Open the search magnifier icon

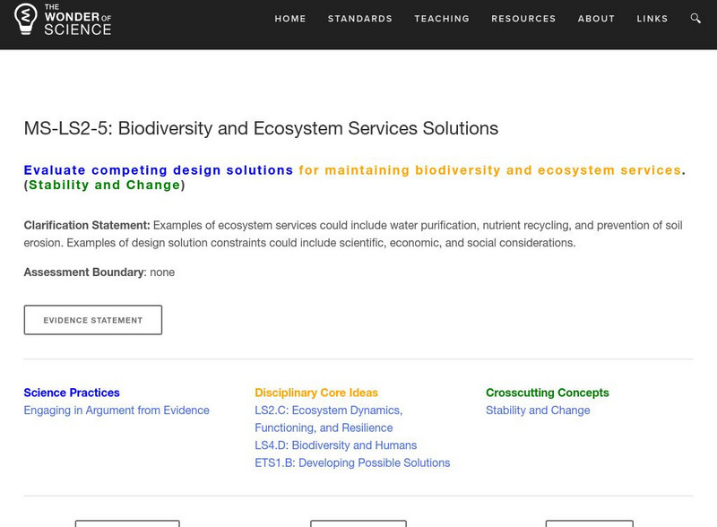click(x=694, y=18)
